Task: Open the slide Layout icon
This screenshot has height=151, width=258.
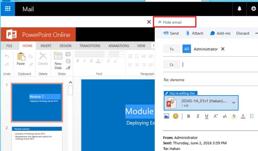Action: tap(68, 54)
